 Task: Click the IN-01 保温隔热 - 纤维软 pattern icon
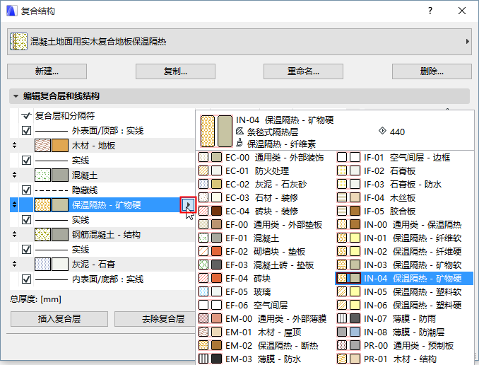342,238
